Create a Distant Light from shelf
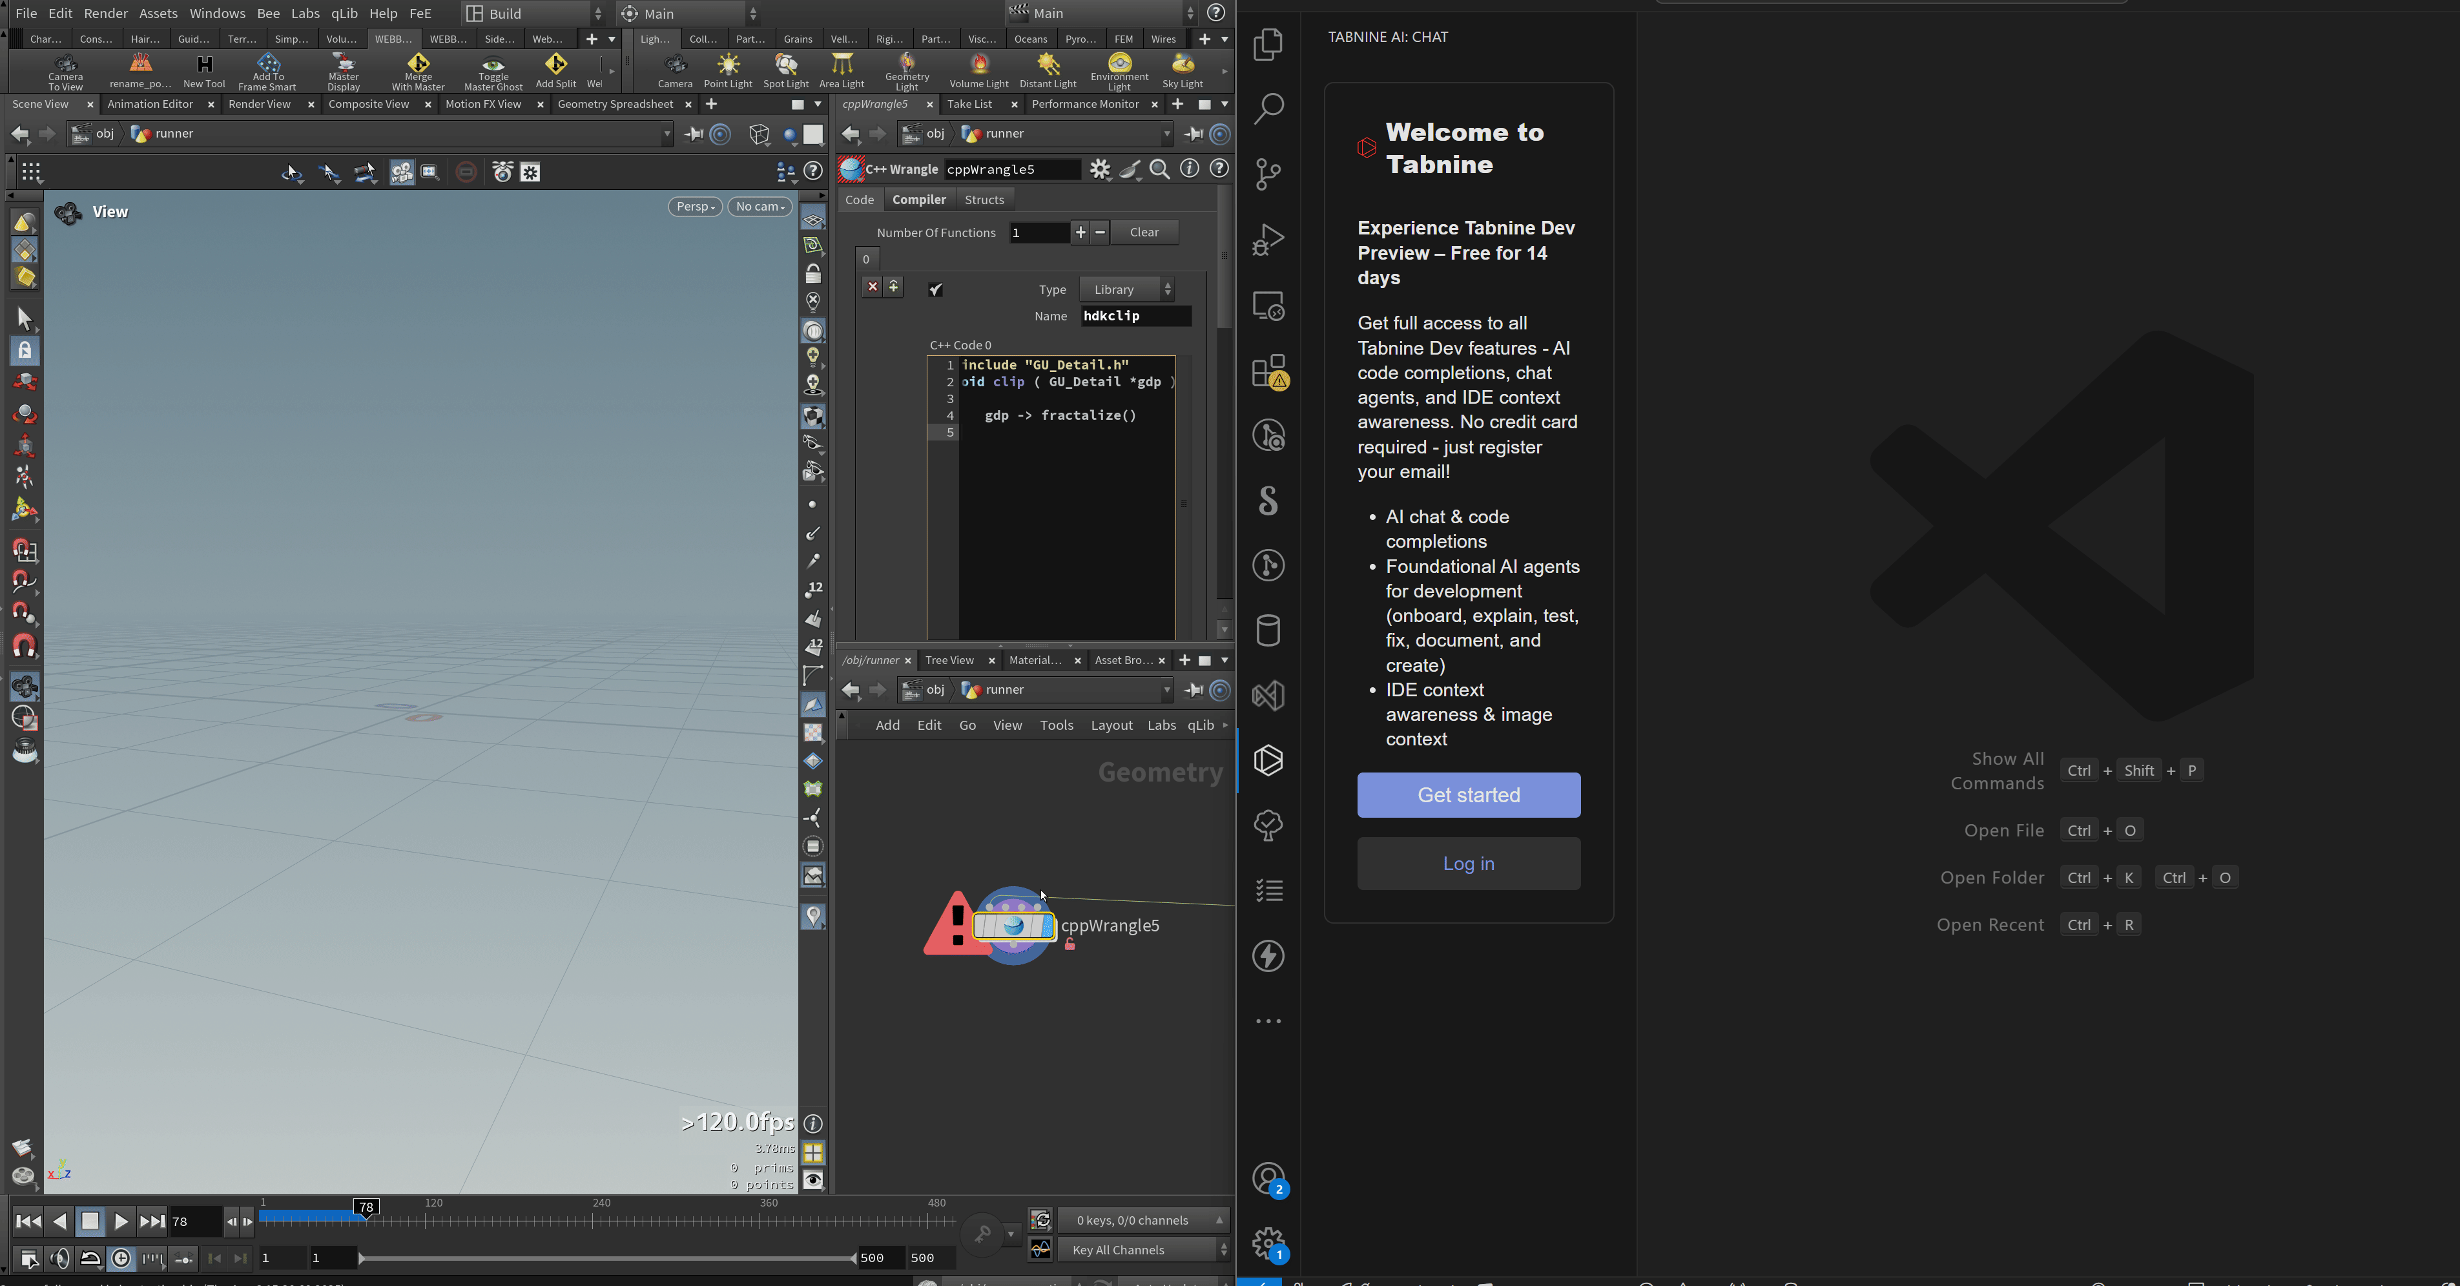The width and height of the screenshot is (2460, 1286). tap(1048, 72)
